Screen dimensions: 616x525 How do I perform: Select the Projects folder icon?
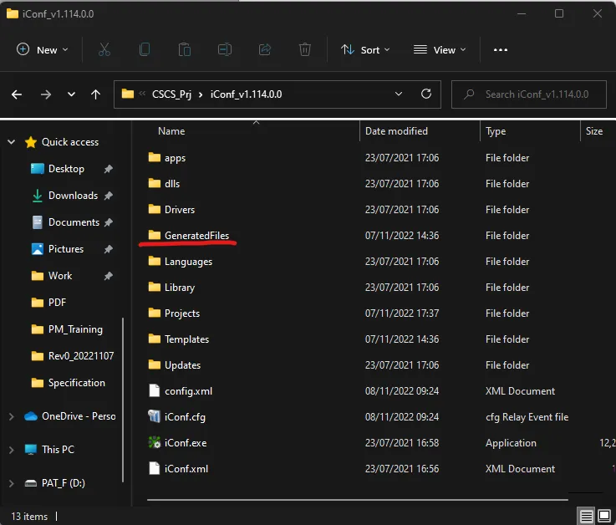click(155, 313)
